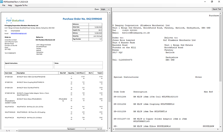Close the PDFDataNet2Text window

(219, 2)
